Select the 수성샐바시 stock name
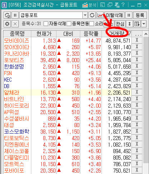The height and width of the screenshot is (174, 149). pos(17,119)
